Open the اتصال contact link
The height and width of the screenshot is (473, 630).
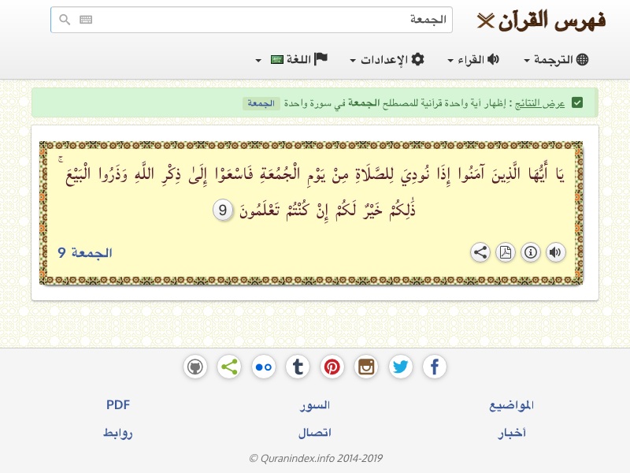pyautogui.click(x=314, y=433)
